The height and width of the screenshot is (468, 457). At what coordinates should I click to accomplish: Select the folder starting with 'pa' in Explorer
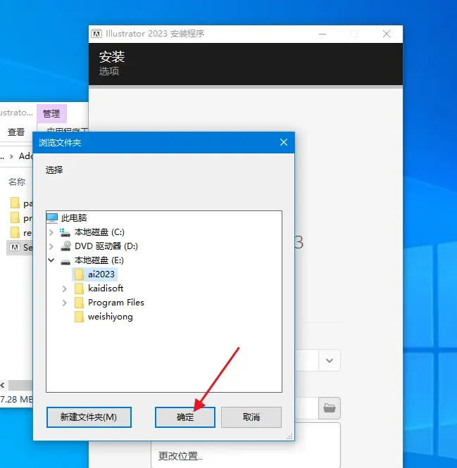(x=20, y=203)
